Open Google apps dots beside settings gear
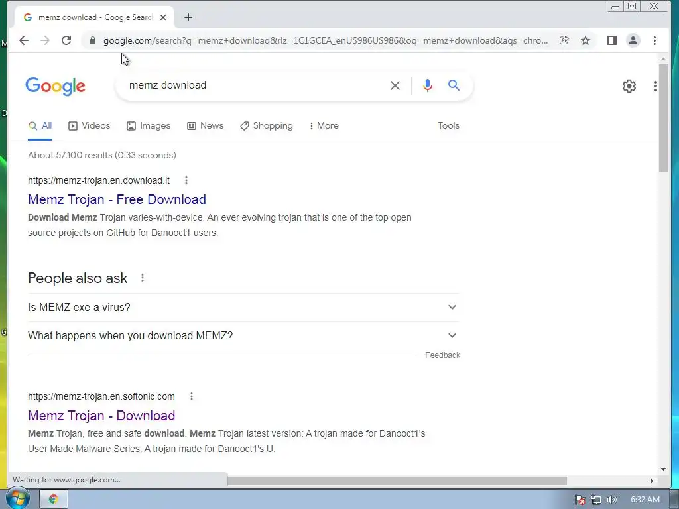679x509 pixels. pyautogui.click(x=656, y=86)
